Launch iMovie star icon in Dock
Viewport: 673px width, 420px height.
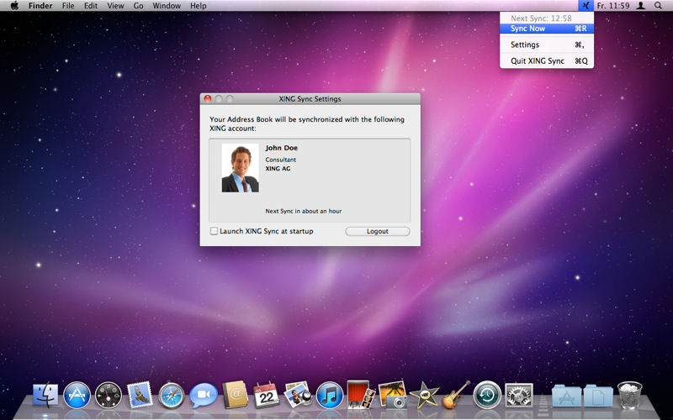point(425,395)
